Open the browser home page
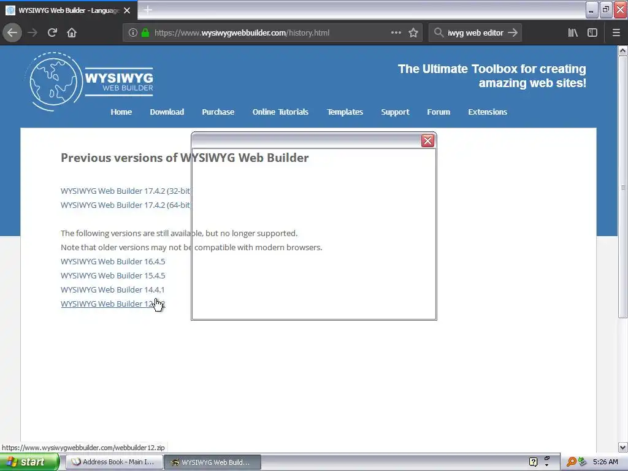This screenshot has height=471, width=628. [72, 33]
